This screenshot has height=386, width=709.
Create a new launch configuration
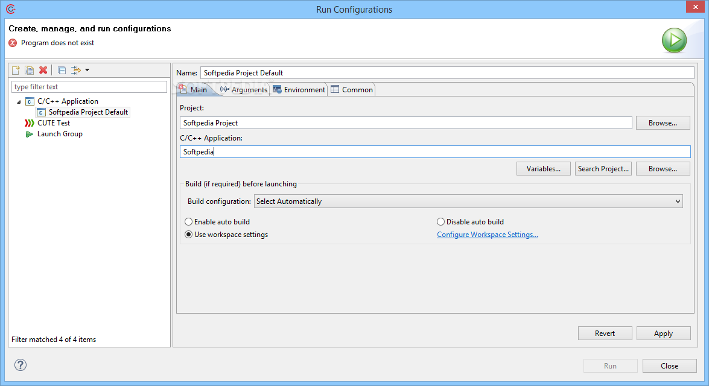pos(16,70)
